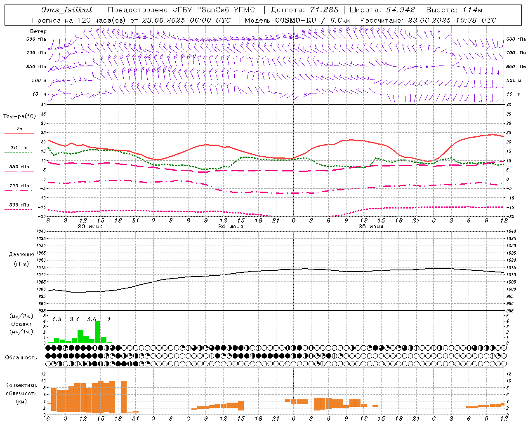
Task: Click 1040 on the left pressure axis
Action: tap(40, 232)
